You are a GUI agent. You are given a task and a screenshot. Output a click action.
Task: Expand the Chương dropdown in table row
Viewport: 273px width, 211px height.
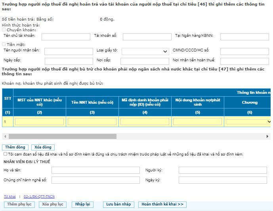pos(248,122)
